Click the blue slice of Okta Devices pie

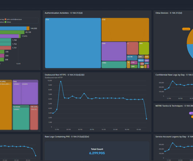click(190, 51)
